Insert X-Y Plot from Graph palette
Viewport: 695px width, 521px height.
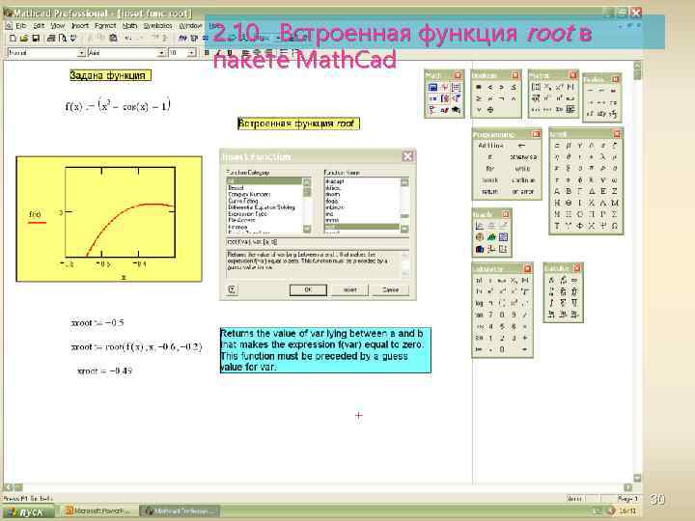[x=480, y=226]
